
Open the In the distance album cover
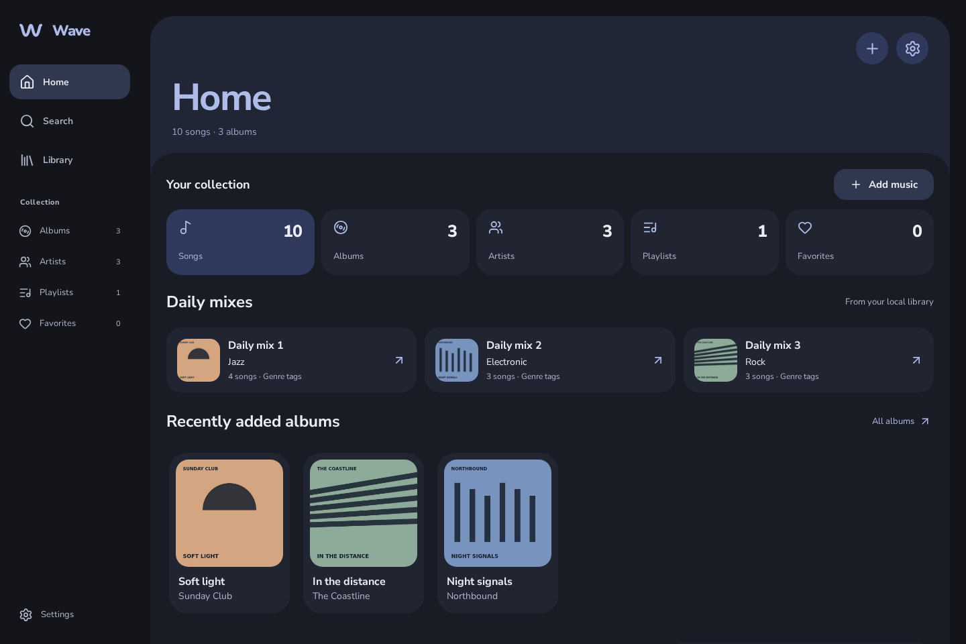pyautogui.click(x=364, y=513)
